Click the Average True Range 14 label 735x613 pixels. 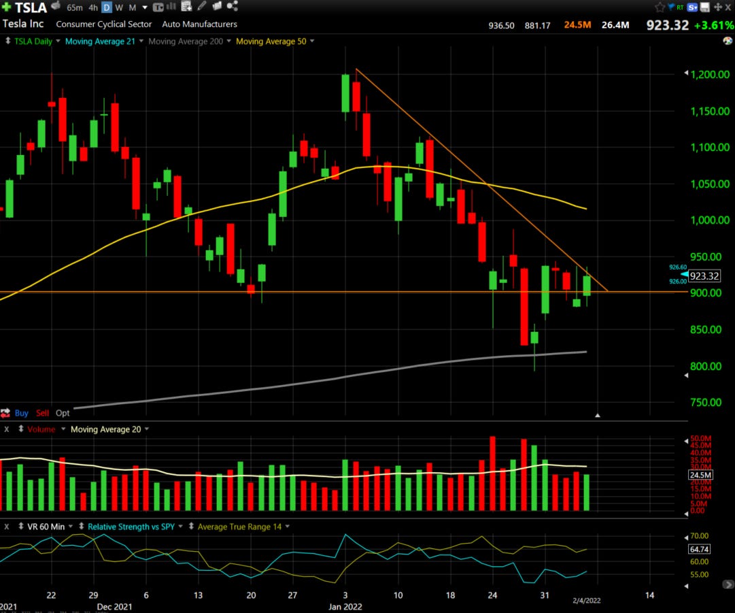[239, 527]
